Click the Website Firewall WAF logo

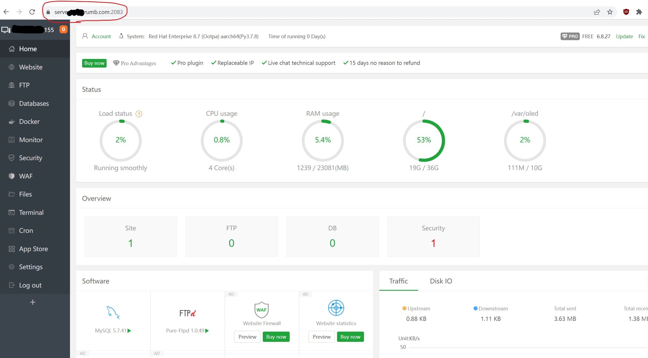point(261,310)
